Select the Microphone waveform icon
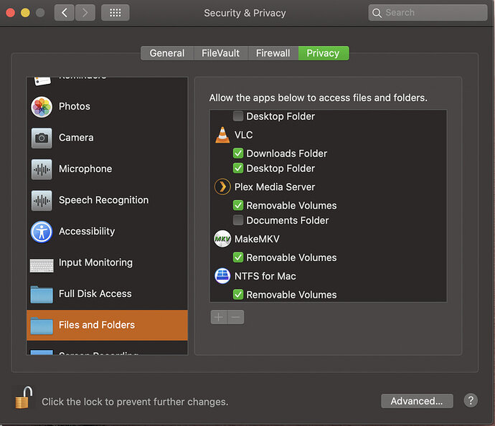Viewport: 495px width, 426px height. tap(42, 169)
